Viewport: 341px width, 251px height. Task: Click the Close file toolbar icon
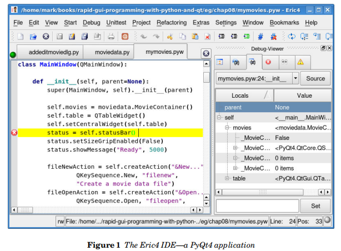[x=46, y=36]
